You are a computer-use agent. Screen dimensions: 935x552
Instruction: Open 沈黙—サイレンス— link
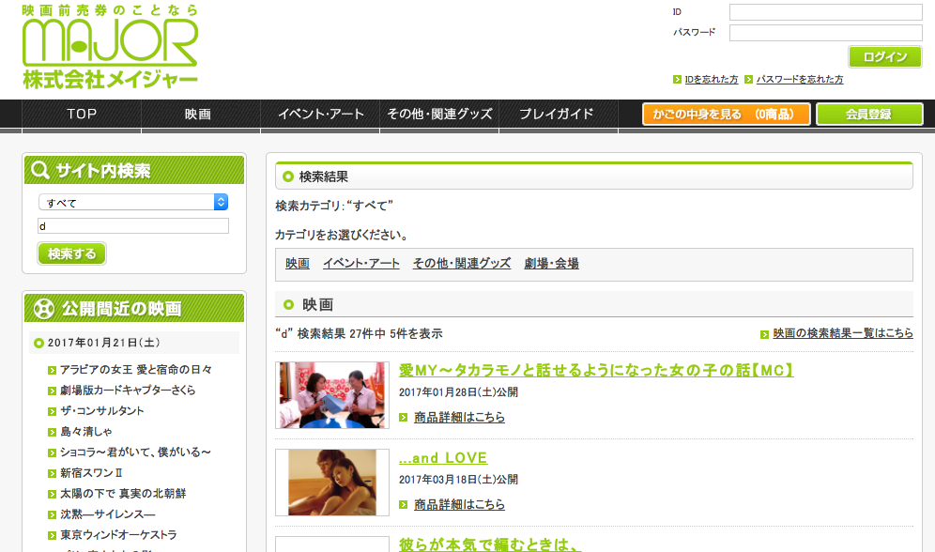point(107,514)
